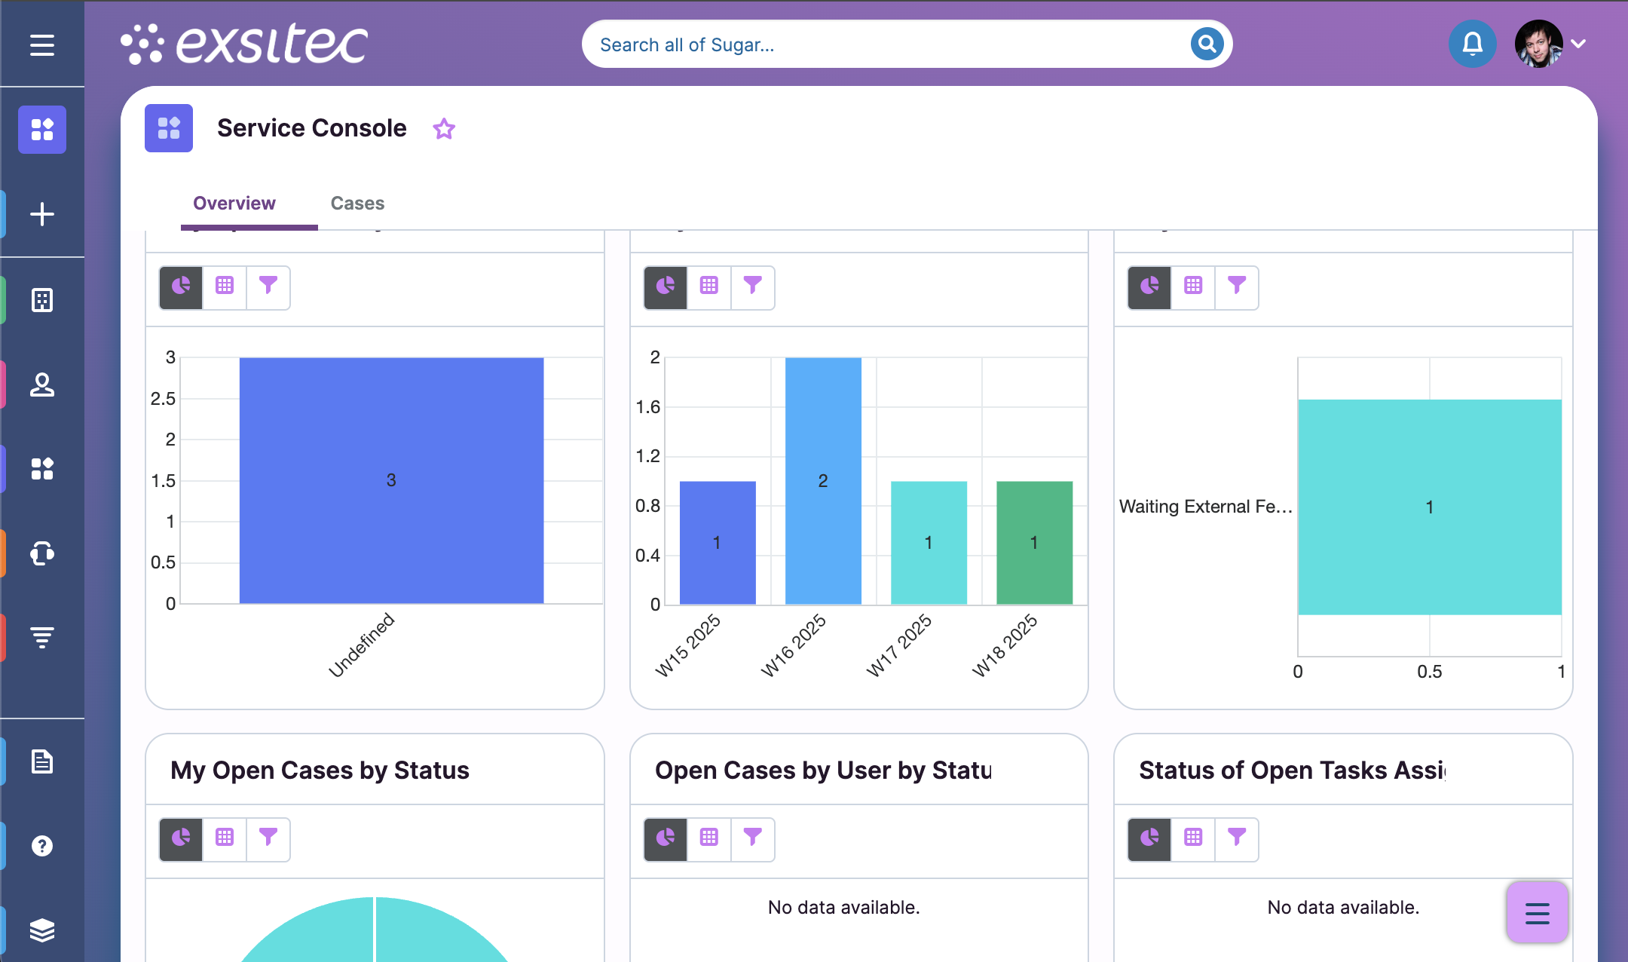
Task: Open the Accounts building sidebar icon
Action: coord(42,300)
